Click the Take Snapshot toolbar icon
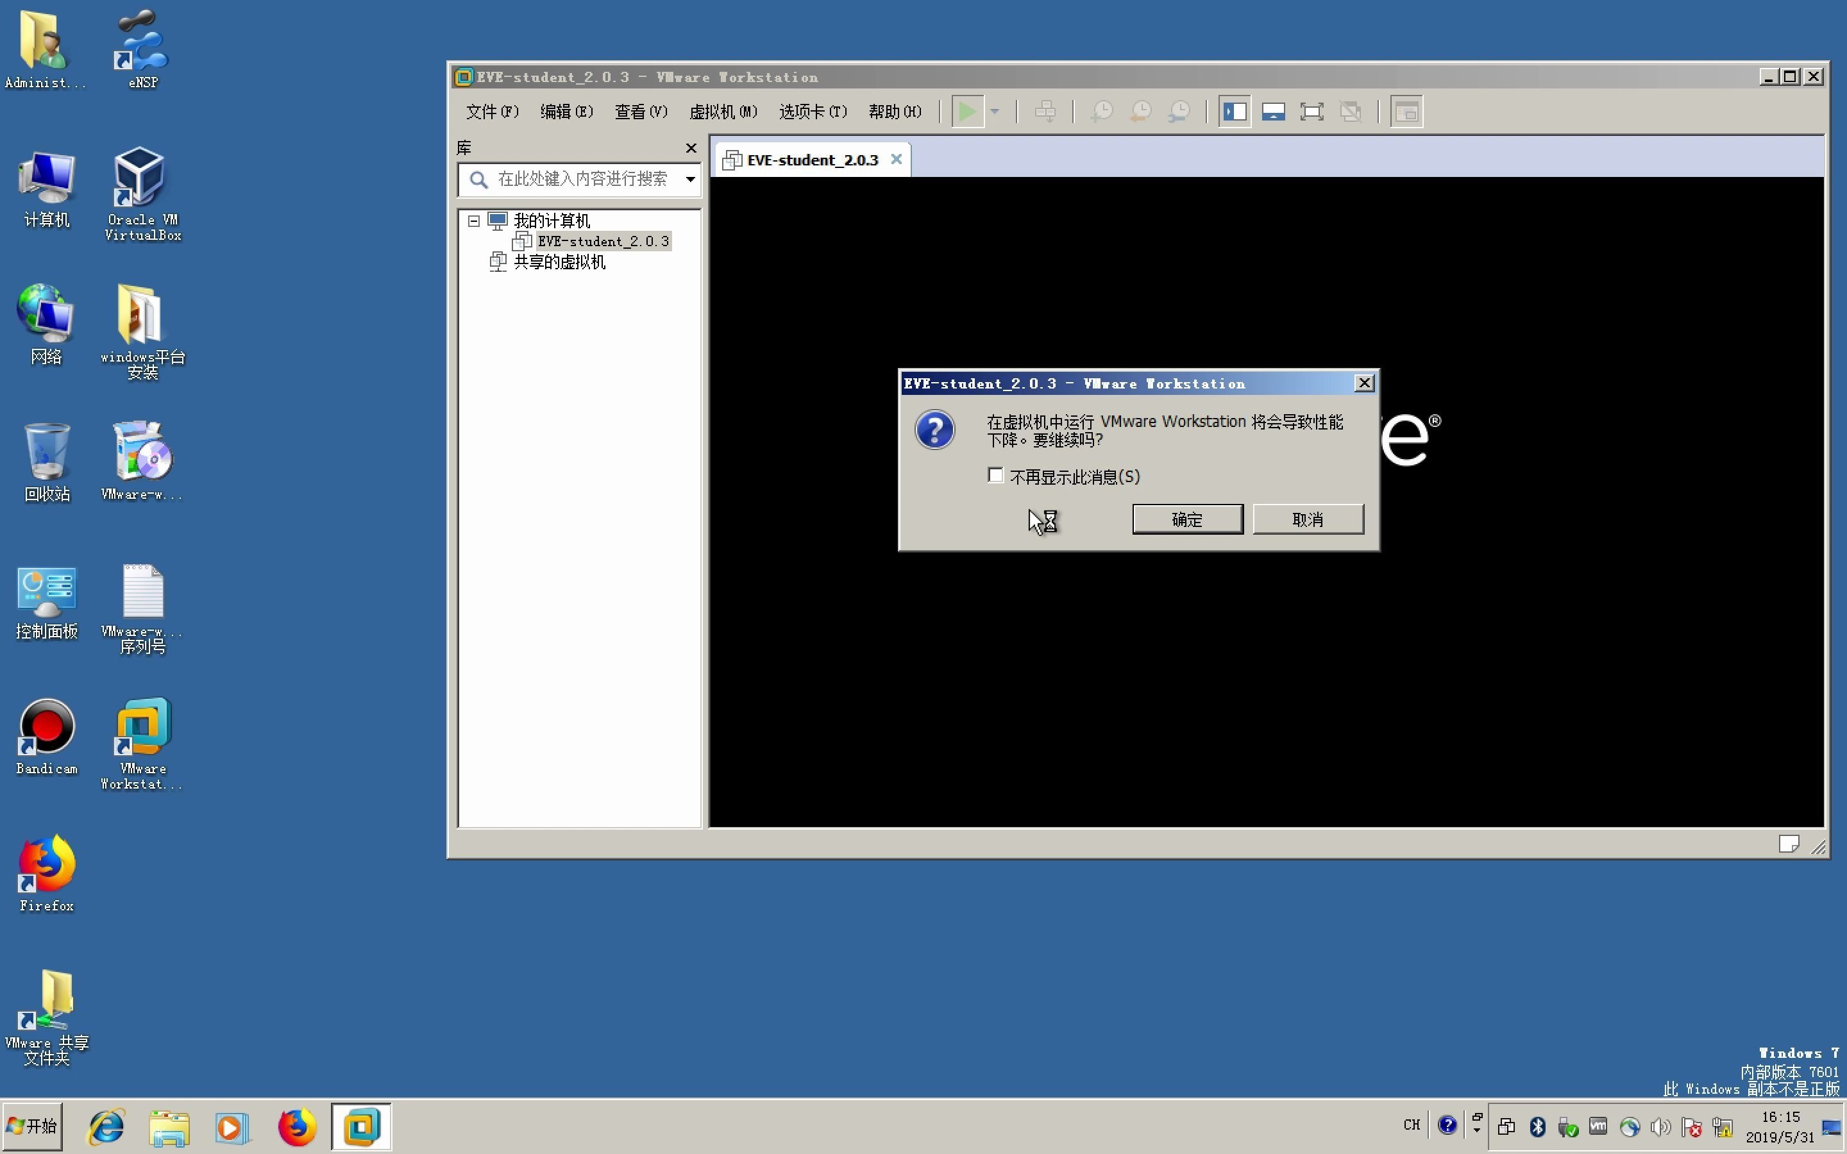This screenshot has width=1847, height=1154. coord(1101,112)
